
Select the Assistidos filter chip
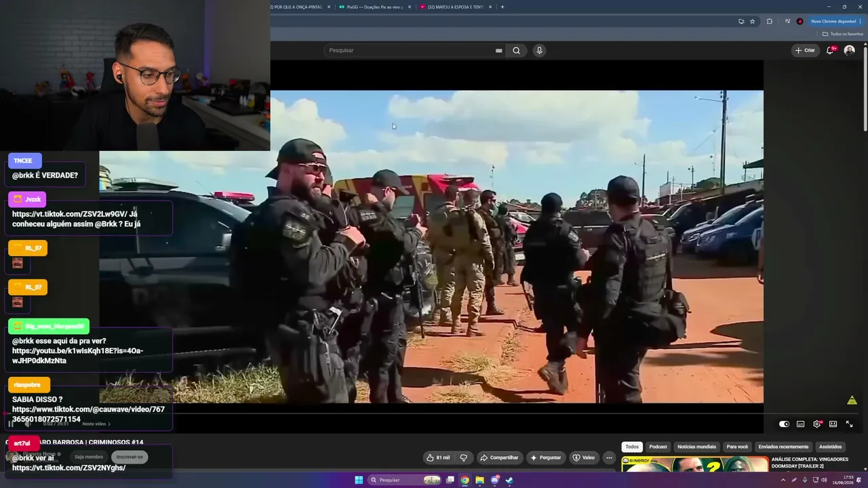(830, 447)
